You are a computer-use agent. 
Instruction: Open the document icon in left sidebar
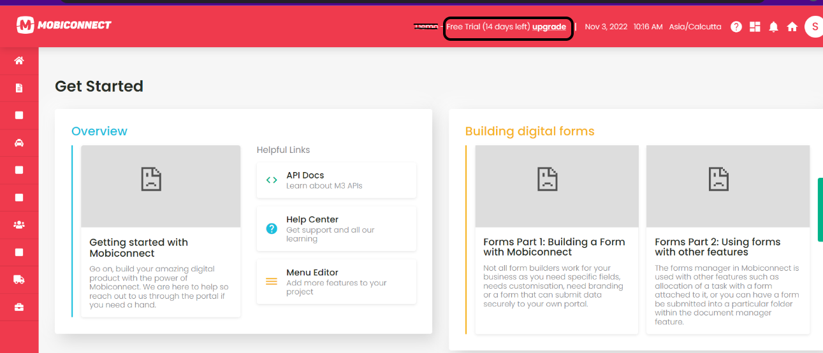[x=19, y=88]
